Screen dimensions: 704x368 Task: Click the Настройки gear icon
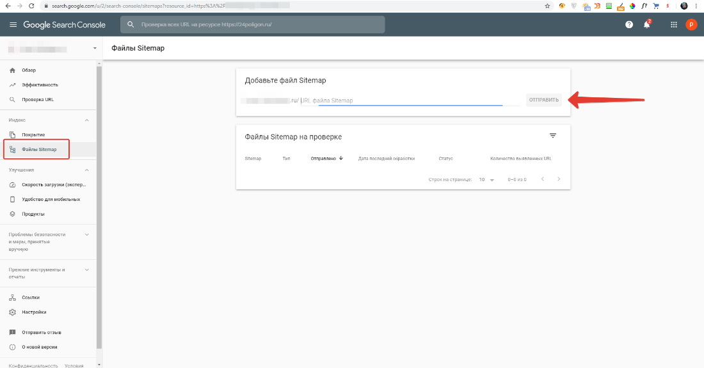click(x=13, y=312)
